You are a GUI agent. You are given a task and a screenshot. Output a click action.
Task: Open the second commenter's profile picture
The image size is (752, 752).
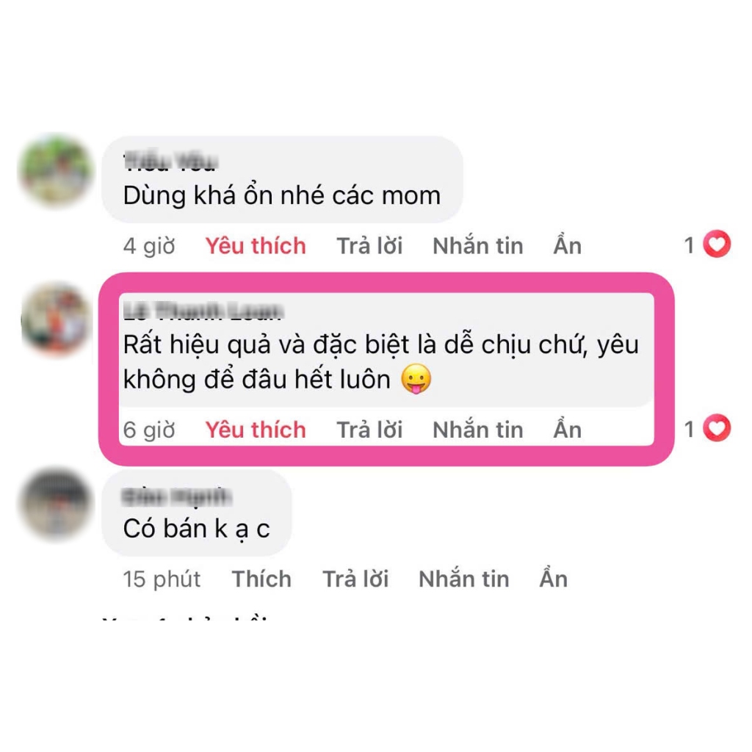pos(56,319)
